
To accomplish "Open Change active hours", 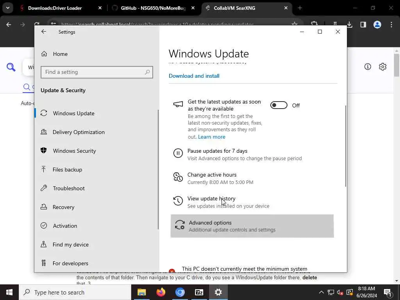I will click(x=252, y=178).
